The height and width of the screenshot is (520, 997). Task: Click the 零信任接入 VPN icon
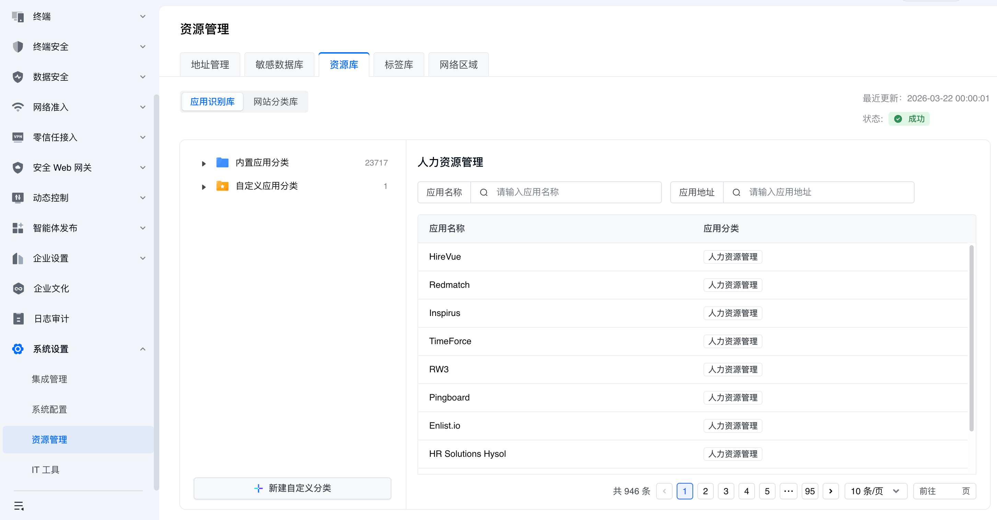coord(18,137)
